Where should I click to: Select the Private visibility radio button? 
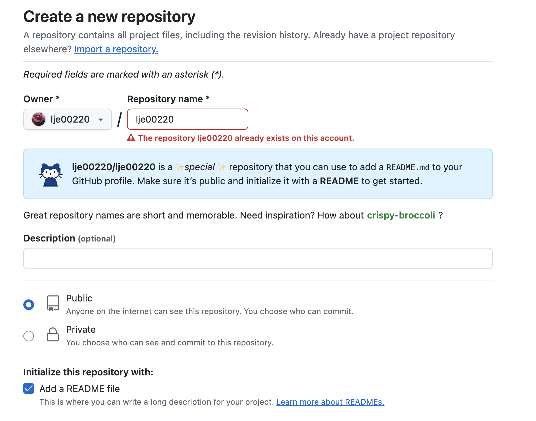click(x=29, y=336)
